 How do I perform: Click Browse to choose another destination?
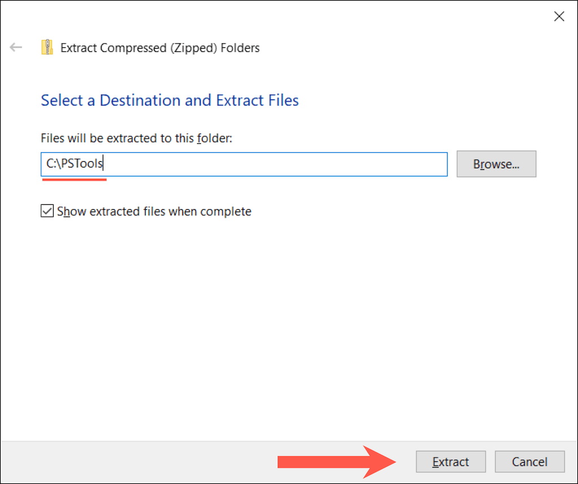click(496, 164)
